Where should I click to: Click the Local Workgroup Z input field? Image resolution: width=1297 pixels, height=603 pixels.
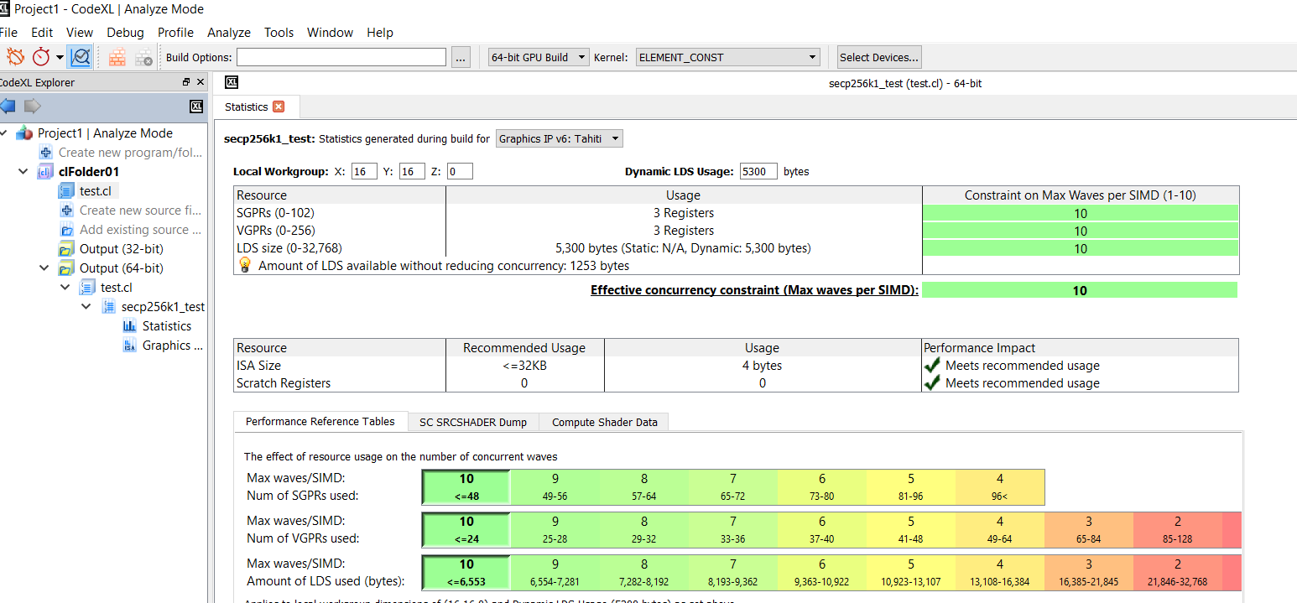tap(460, 171)
